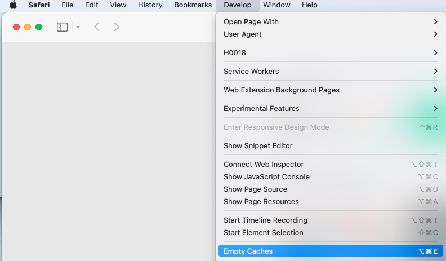This screenshot has width=446, height=261.
Task: Maximize the Safari window with green button
Action: [39, 27]
